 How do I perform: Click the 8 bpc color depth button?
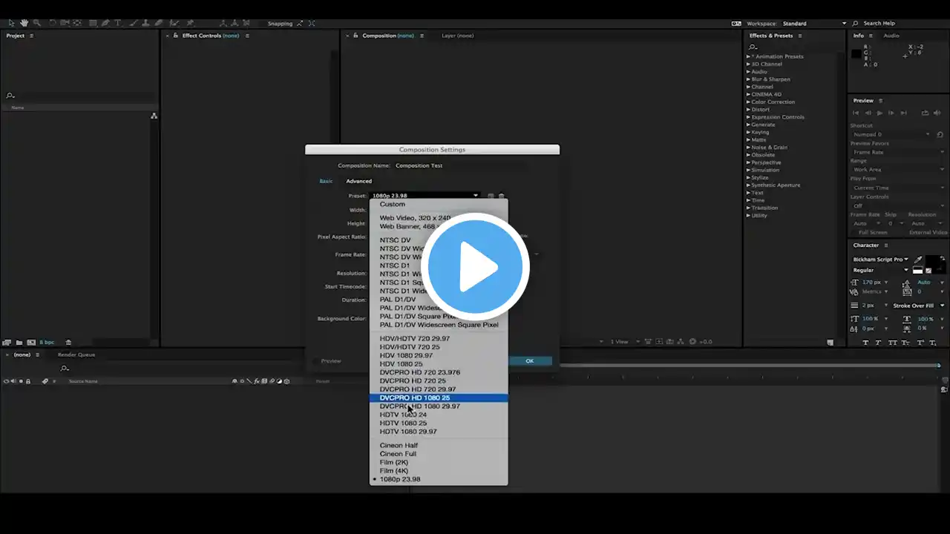click(47, 343)
